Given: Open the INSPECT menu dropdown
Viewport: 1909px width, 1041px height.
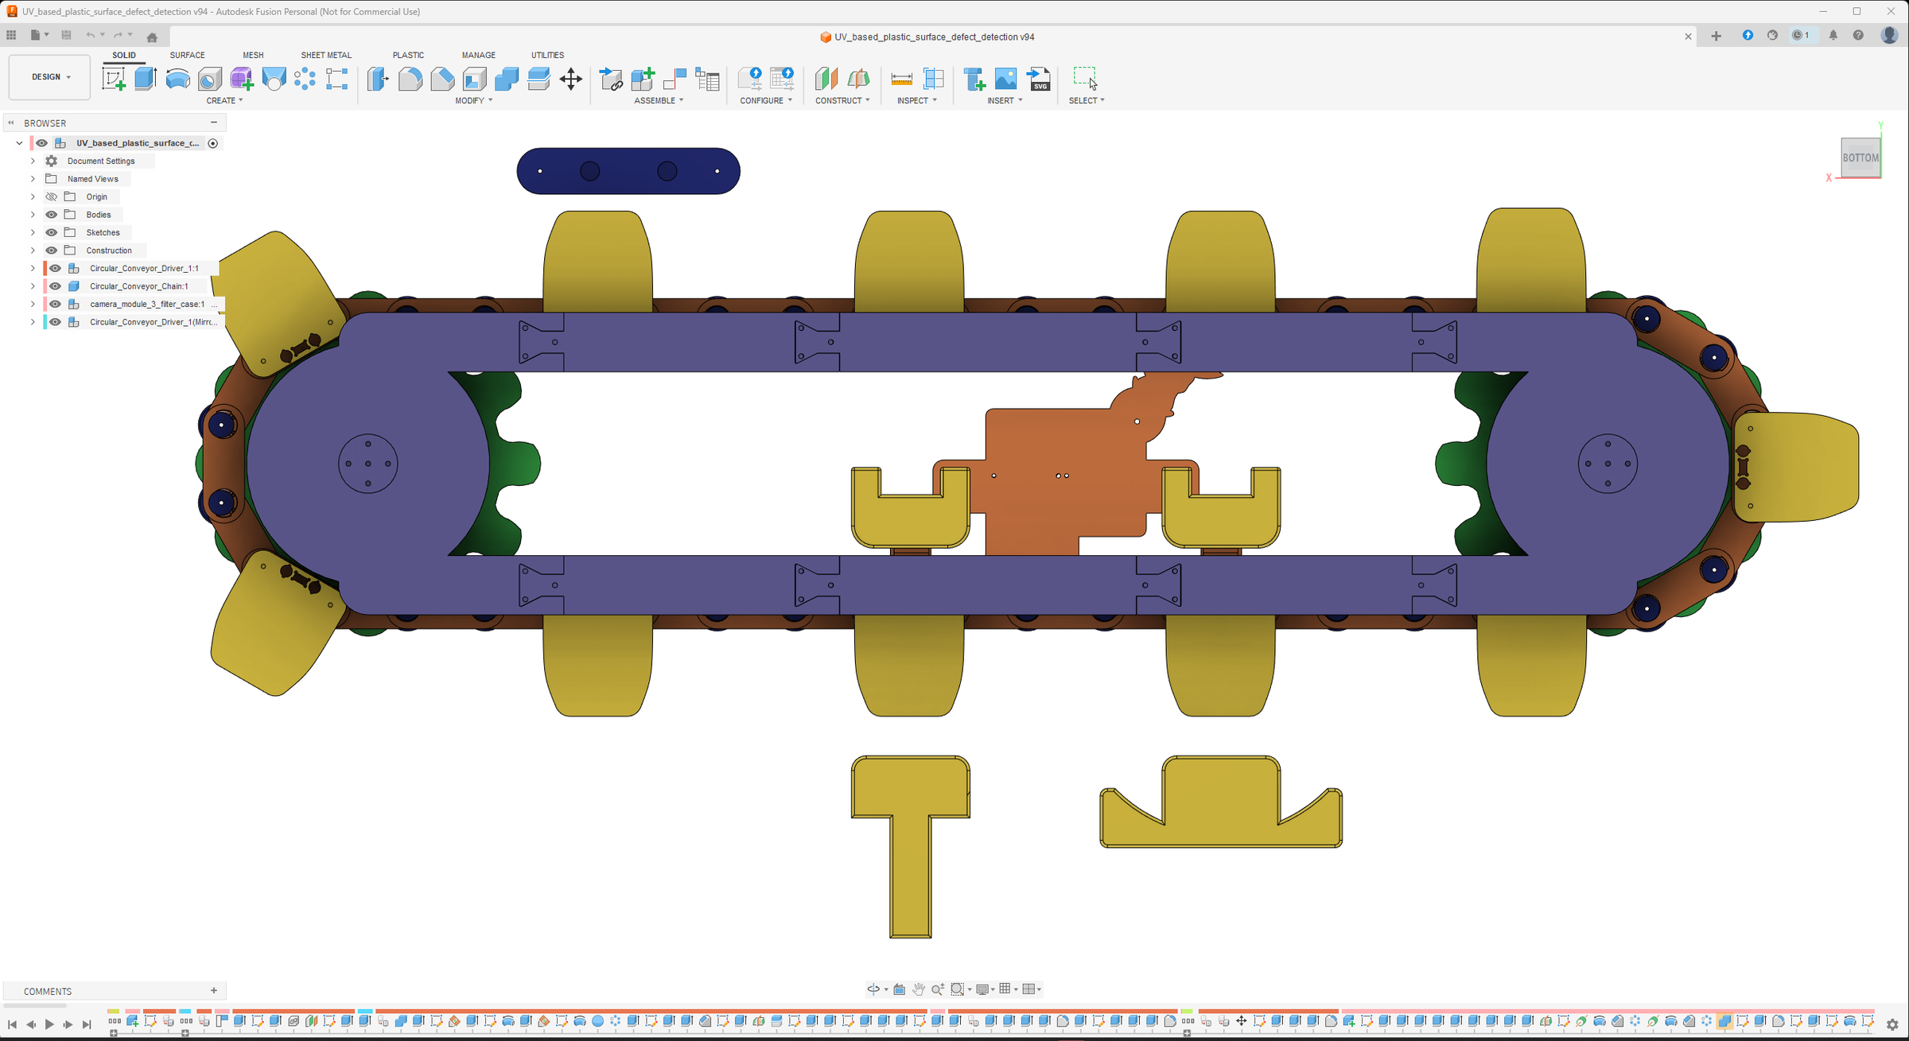Looking at the screenshot, I should 917,101.
